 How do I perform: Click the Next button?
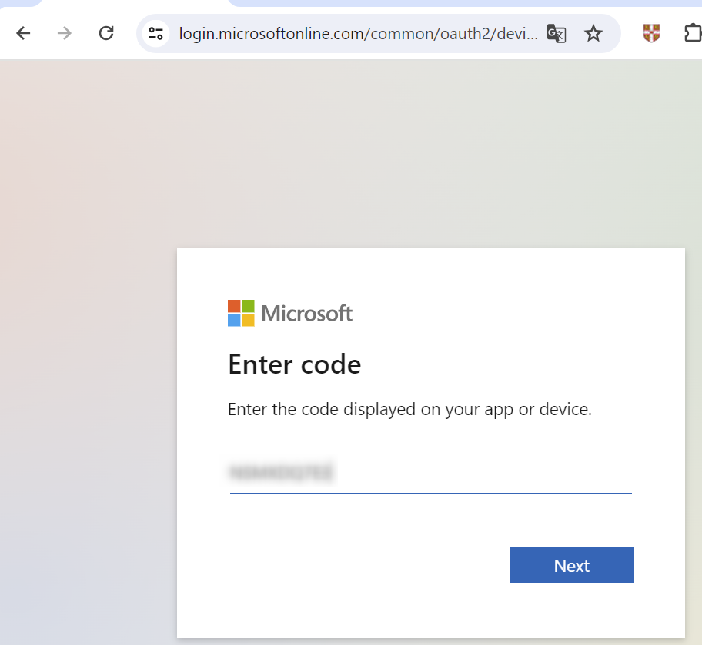pos(572,565)
